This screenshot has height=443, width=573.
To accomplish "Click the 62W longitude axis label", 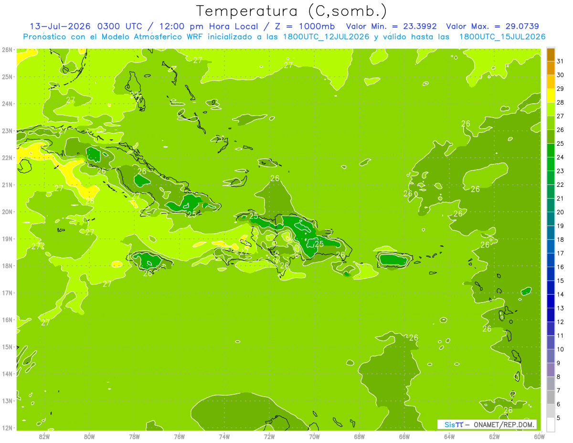I will pos(494,436).
